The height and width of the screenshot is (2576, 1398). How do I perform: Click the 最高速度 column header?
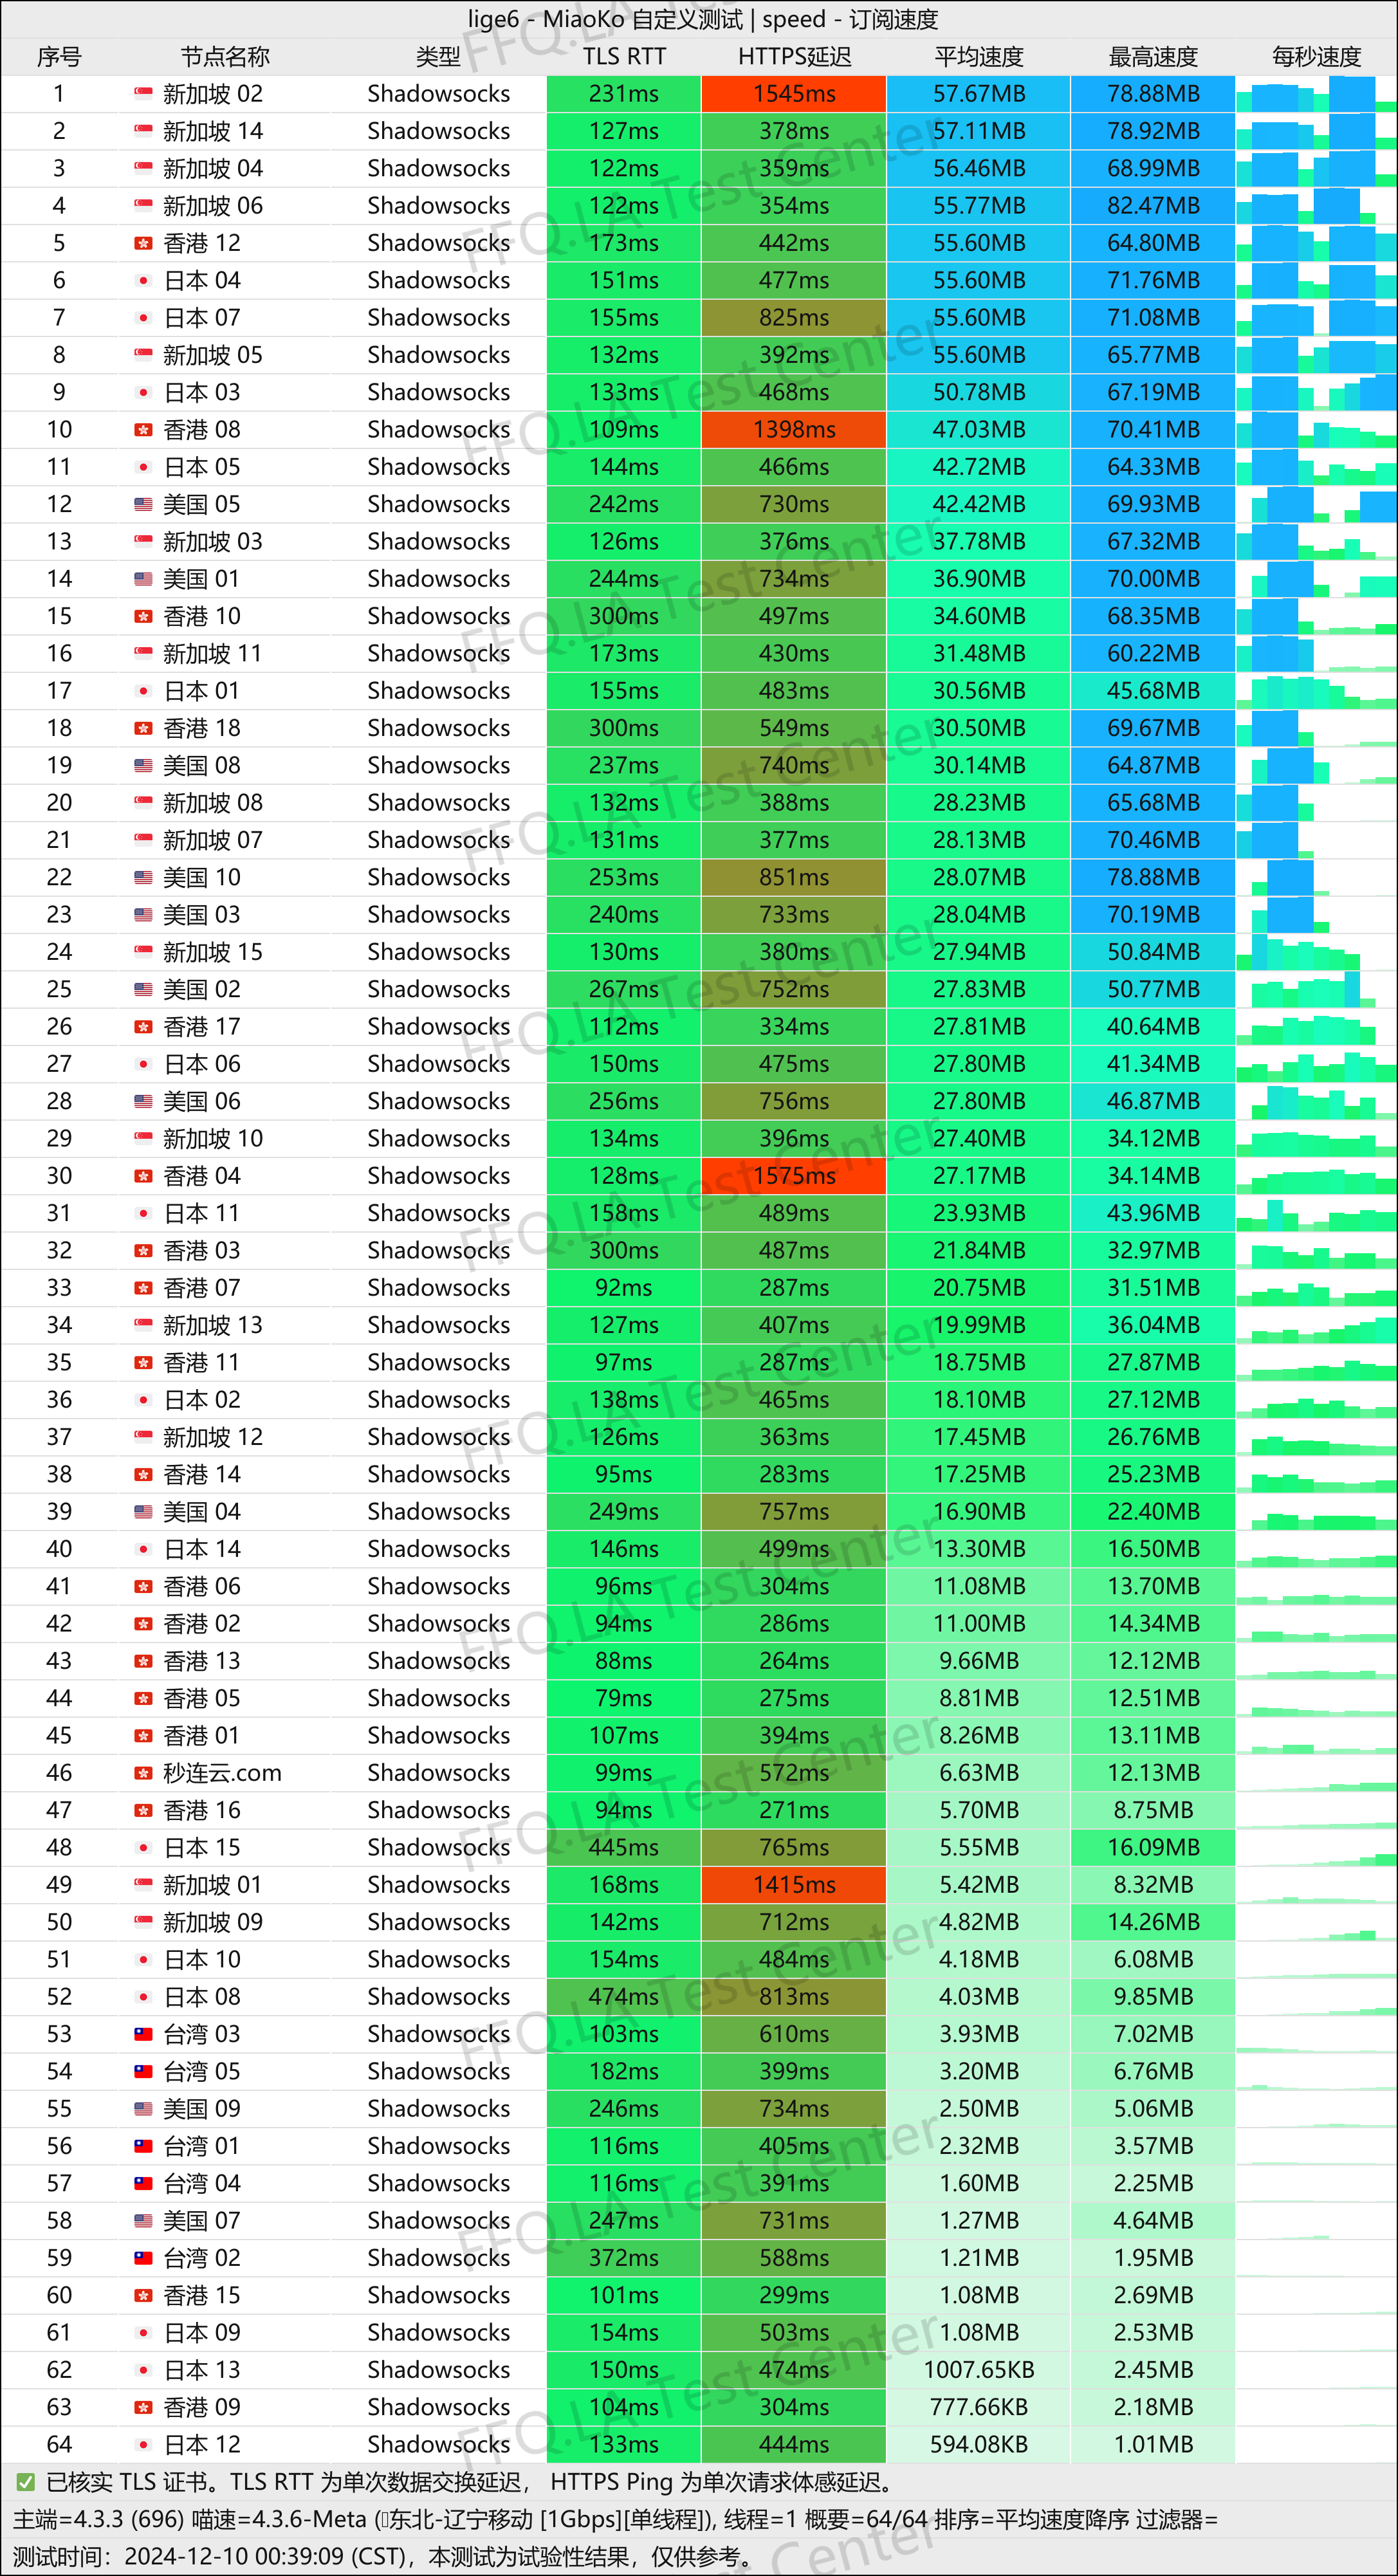(1153, 57)
